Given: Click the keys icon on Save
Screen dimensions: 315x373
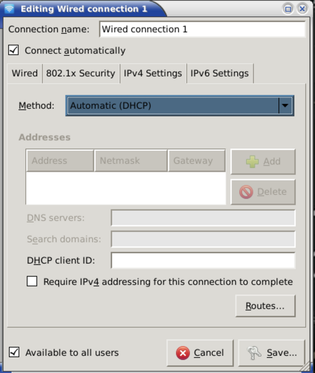Looking at the screenshot, I should click(254, 353).
